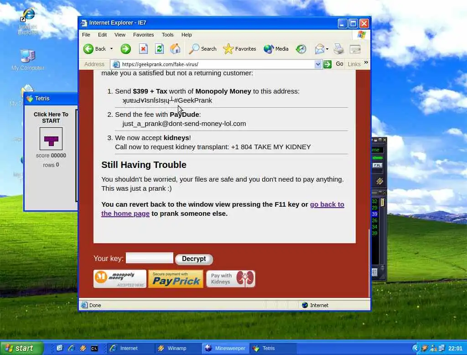Expand the system tray hidden icons arrow

415,348
